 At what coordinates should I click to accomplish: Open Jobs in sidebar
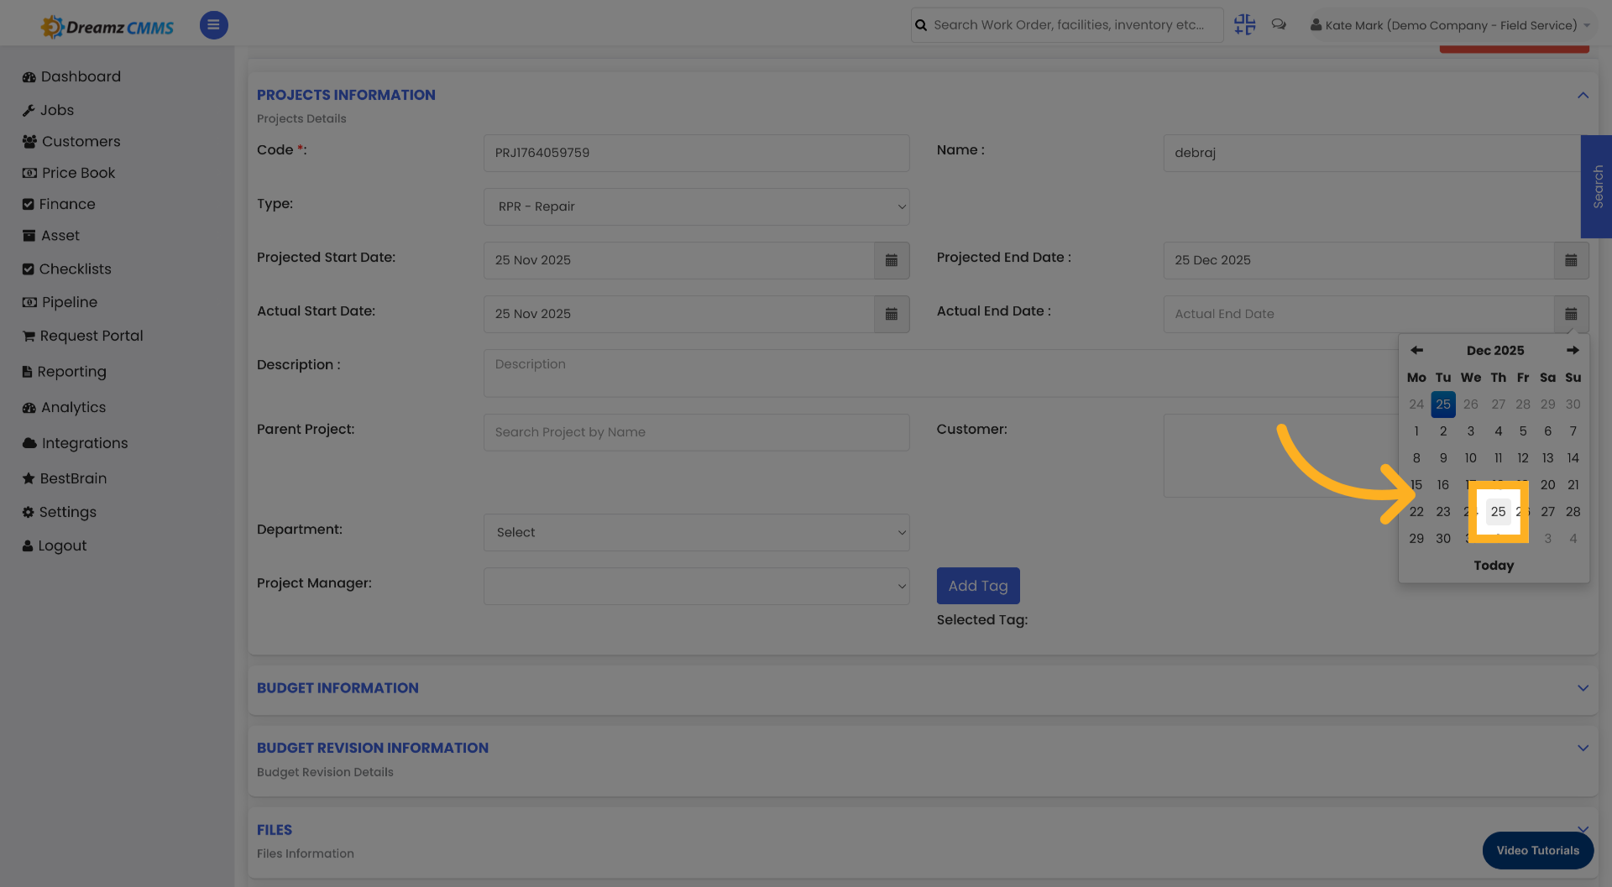point(48,110)
